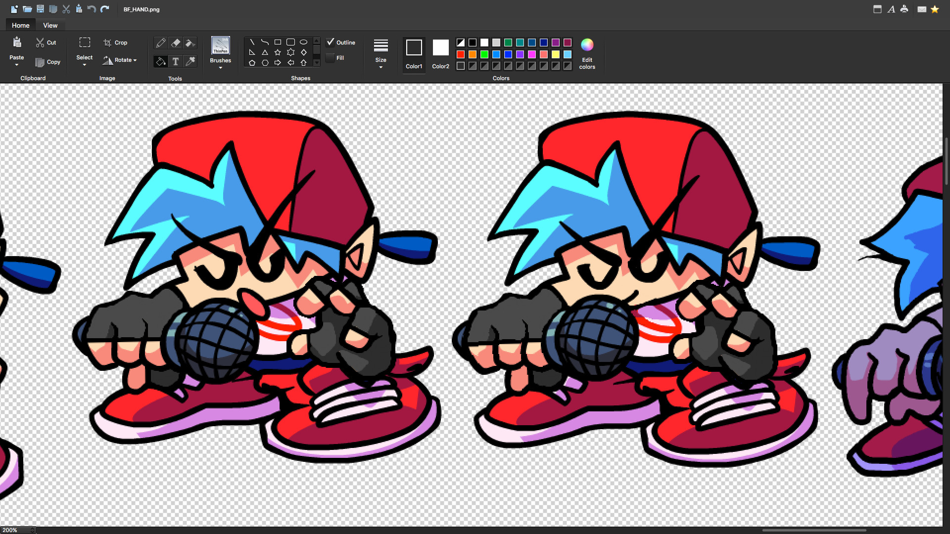Click the Save floppy disk icon
This screenshot has width=950, height=534.
point(40,9)
